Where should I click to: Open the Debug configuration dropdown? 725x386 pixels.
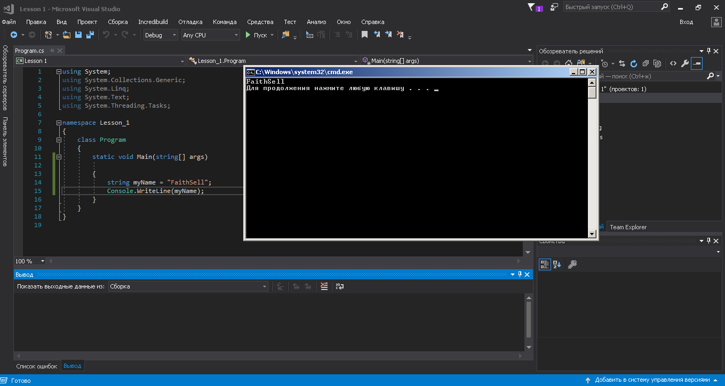(x=160, y=35)
